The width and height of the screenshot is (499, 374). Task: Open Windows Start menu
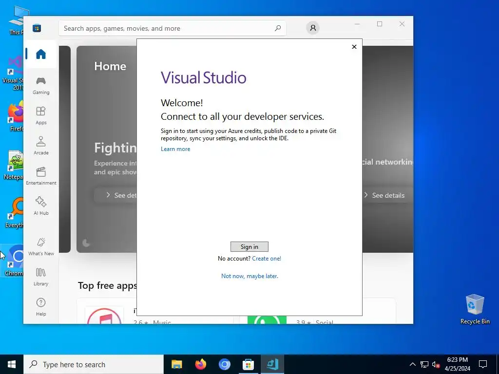[12, 364]
